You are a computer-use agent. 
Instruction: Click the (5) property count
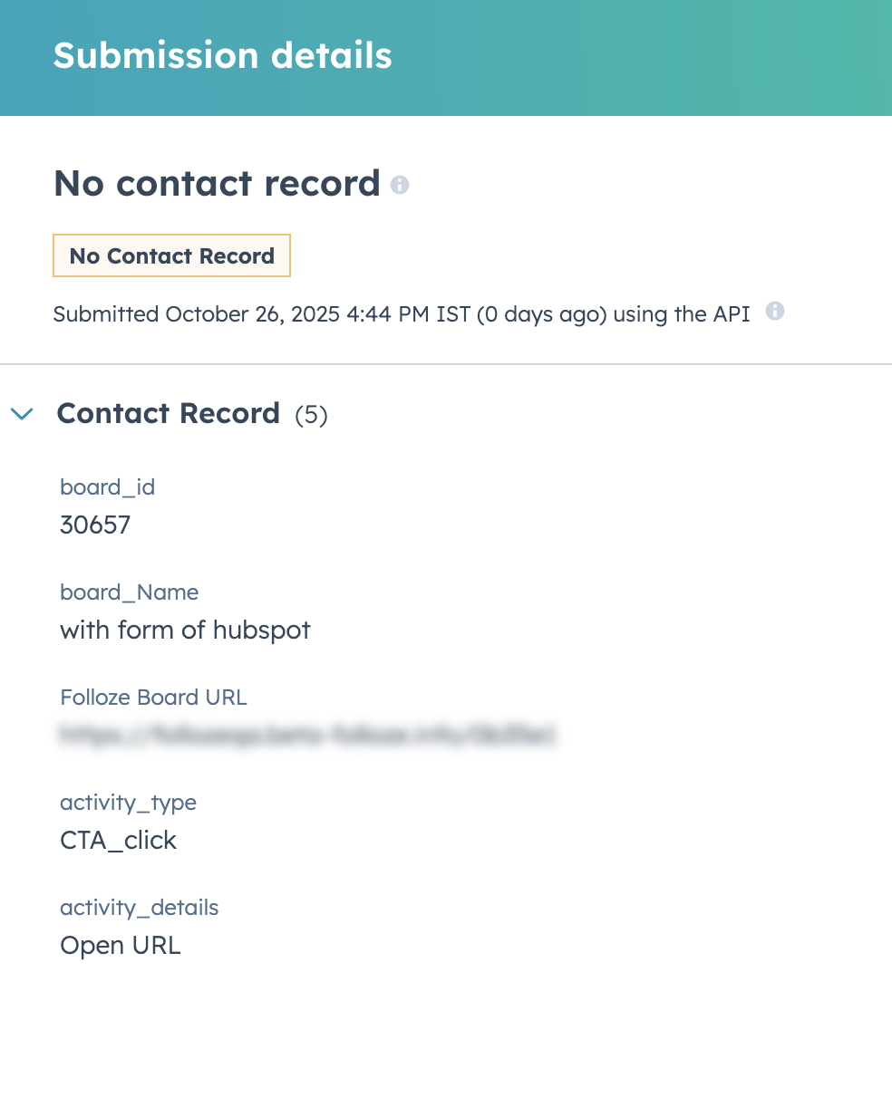(x=311, y=415)
